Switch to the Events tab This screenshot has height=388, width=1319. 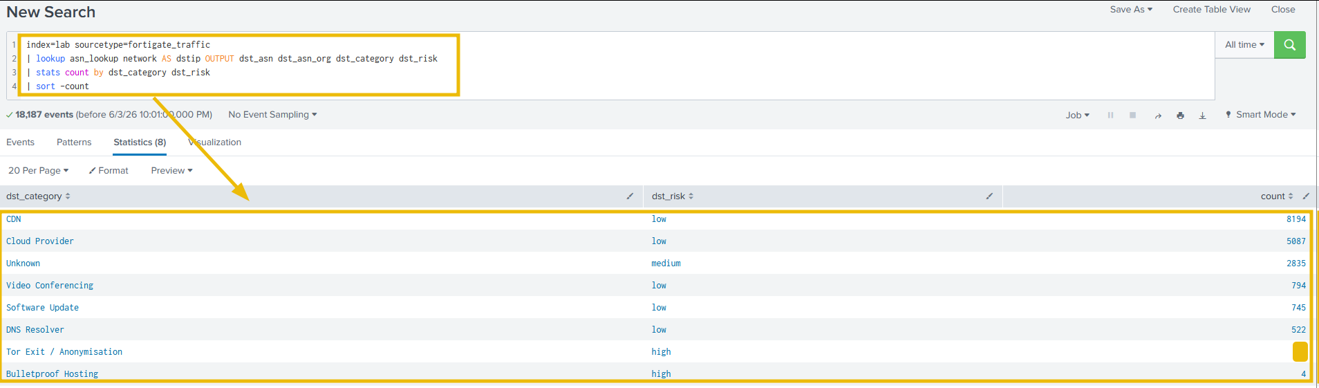pyautogui.click(x=20, y=142)
